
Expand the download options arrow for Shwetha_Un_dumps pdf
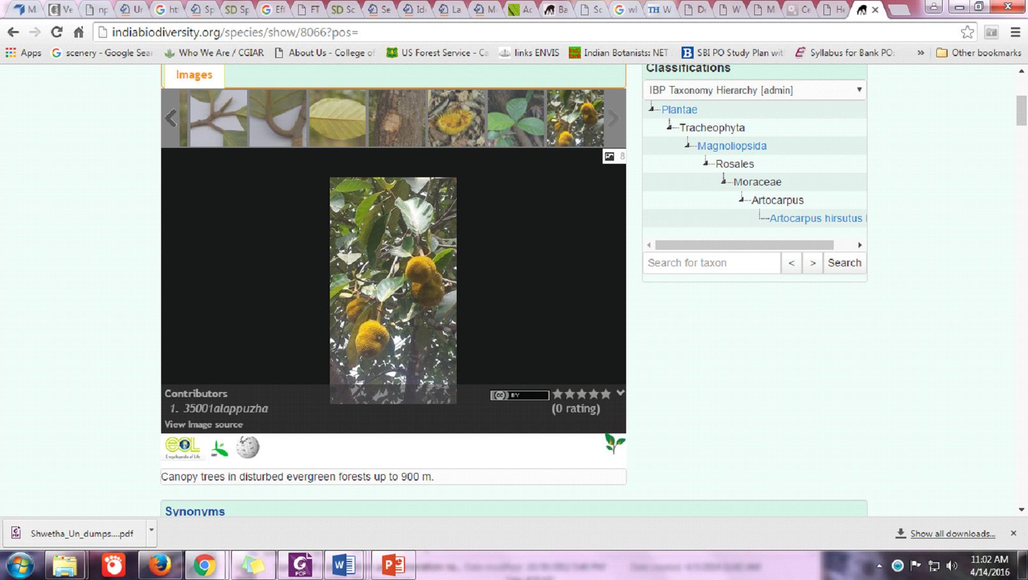151,530
